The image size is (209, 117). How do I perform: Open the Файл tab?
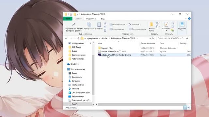(x=68, y=19)
